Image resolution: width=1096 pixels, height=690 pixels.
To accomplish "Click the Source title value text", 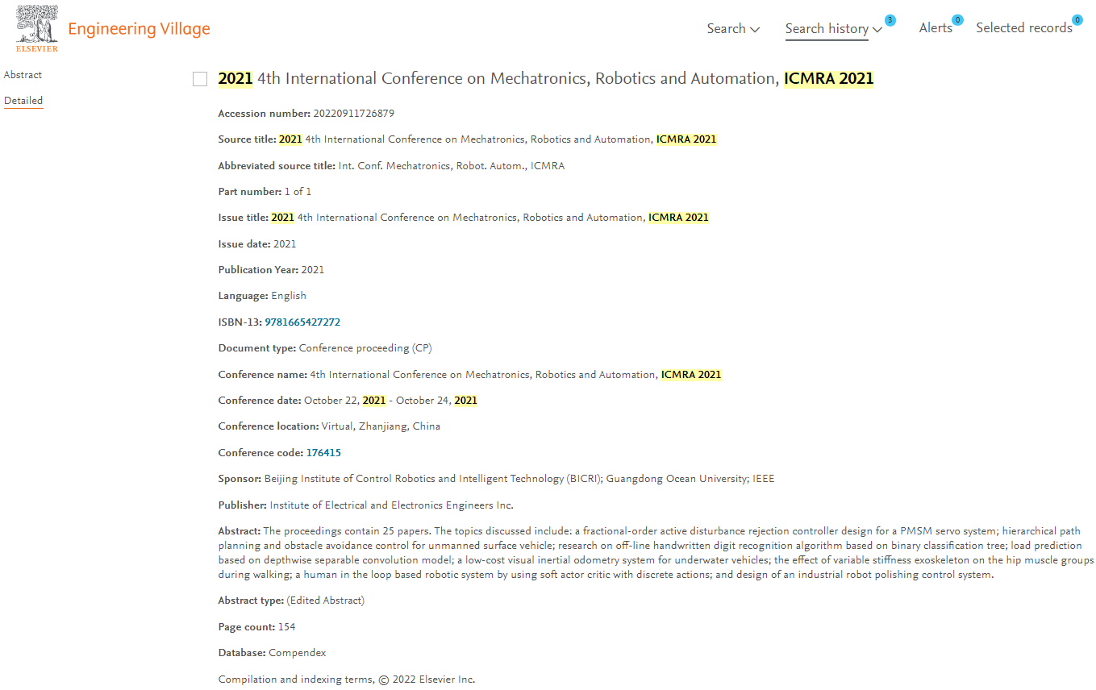I will [498, 139].
